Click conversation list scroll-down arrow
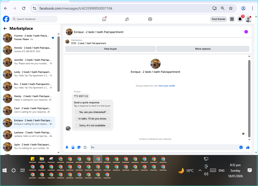The image size is (258, 186). pyautogui.click(x=58, y=152)
